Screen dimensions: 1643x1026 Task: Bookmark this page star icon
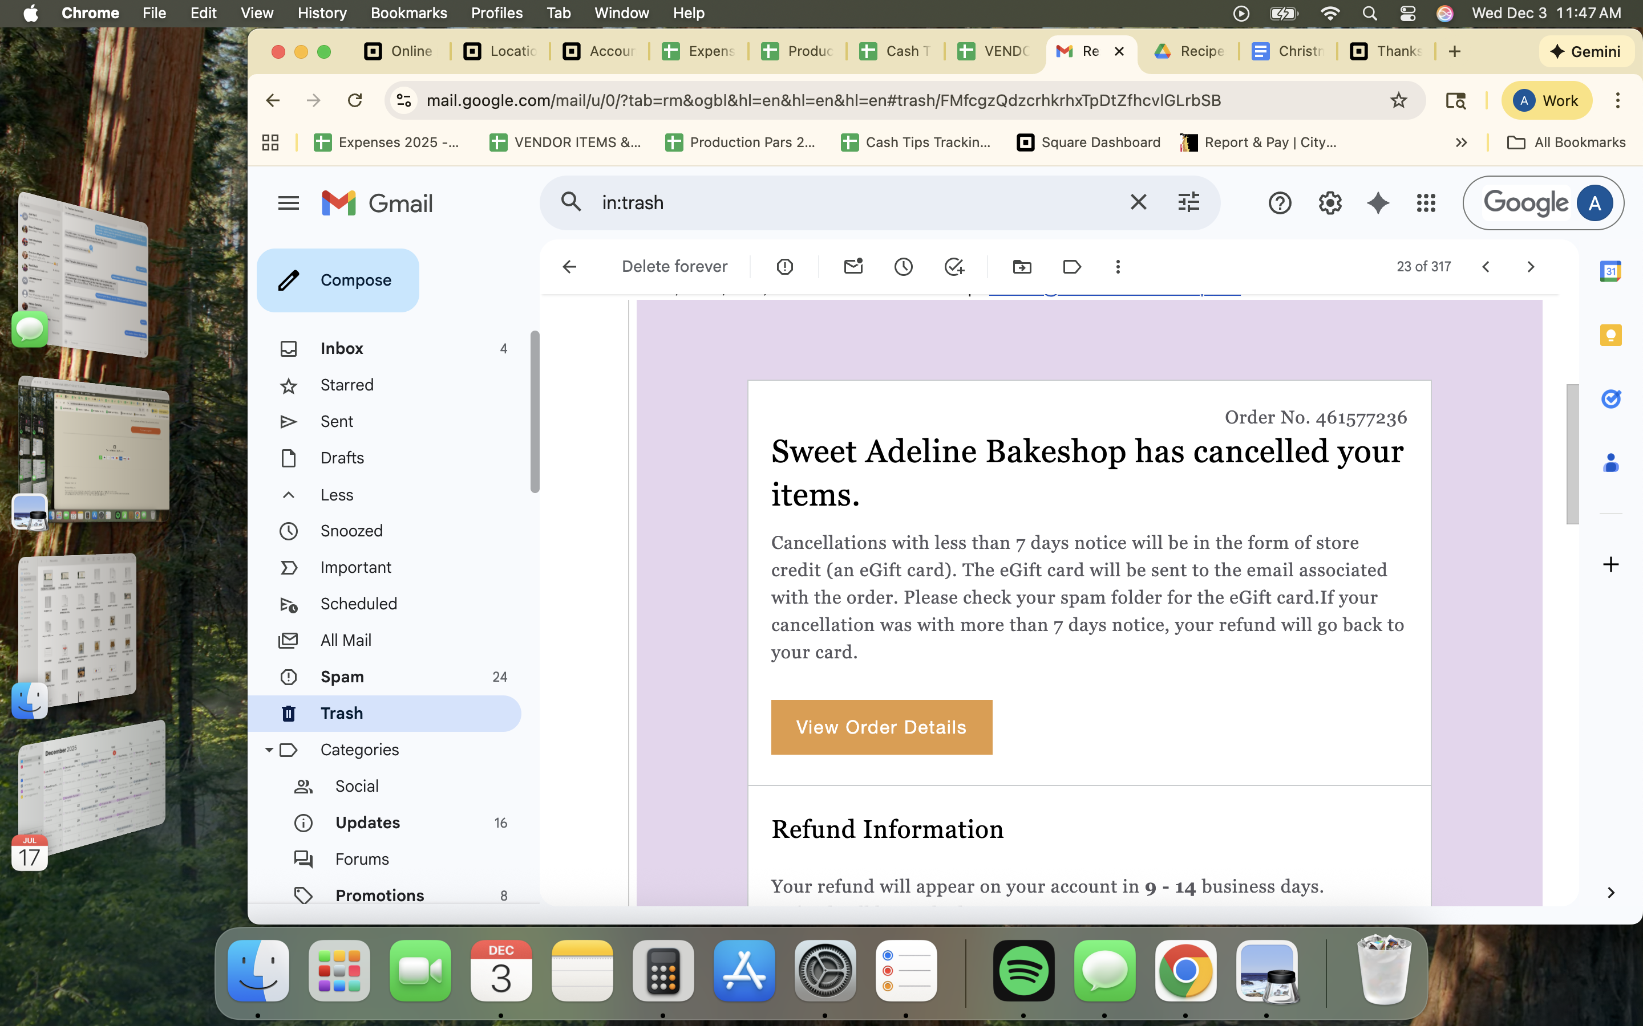tap(1398, 100)
